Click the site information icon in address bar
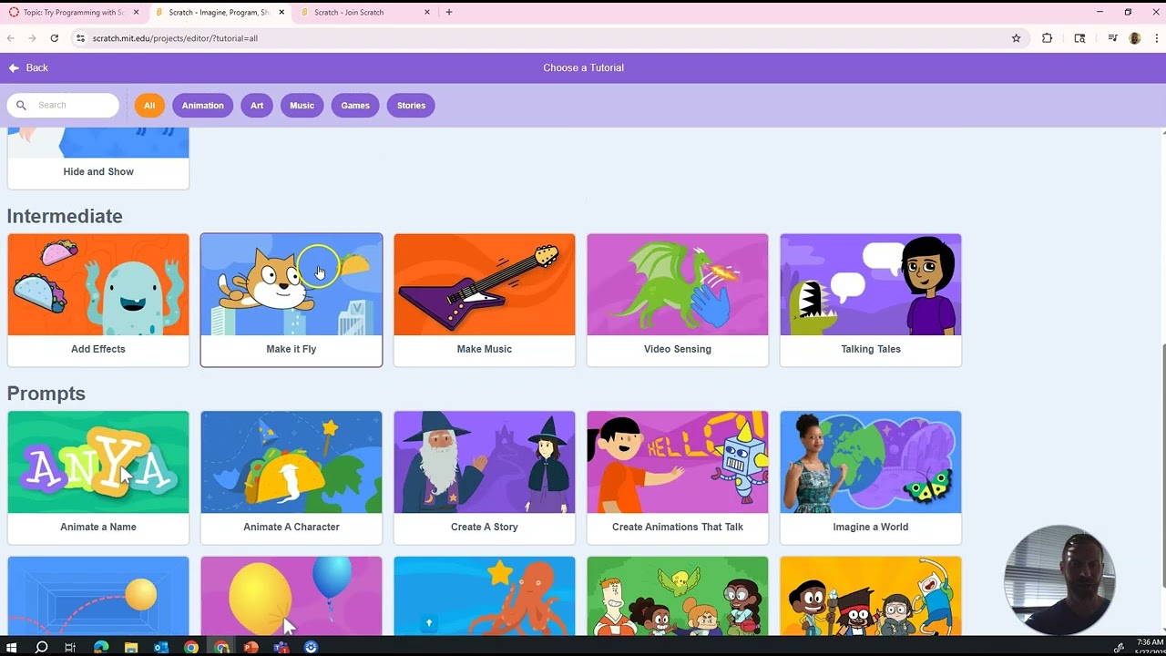 (x=80, y=38)
